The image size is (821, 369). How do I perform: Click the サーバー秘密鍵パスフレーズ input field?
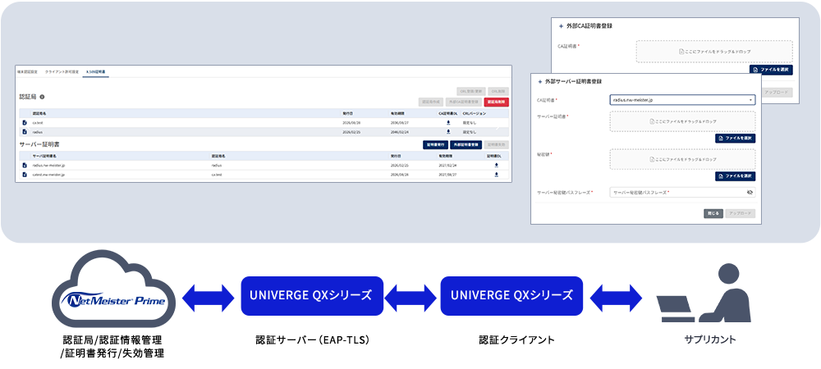[682, 193]
